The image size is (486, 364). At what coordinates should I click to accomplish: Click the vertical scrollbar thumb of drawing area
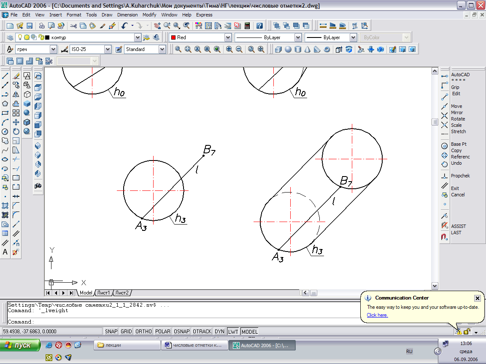coord(435,122)
